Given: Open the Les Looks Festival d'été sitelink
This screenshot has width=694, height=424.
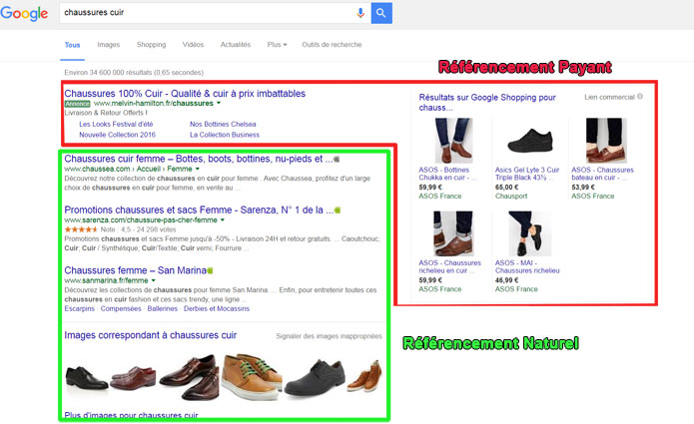Looking at the screenshot, I should coord(116,125).
